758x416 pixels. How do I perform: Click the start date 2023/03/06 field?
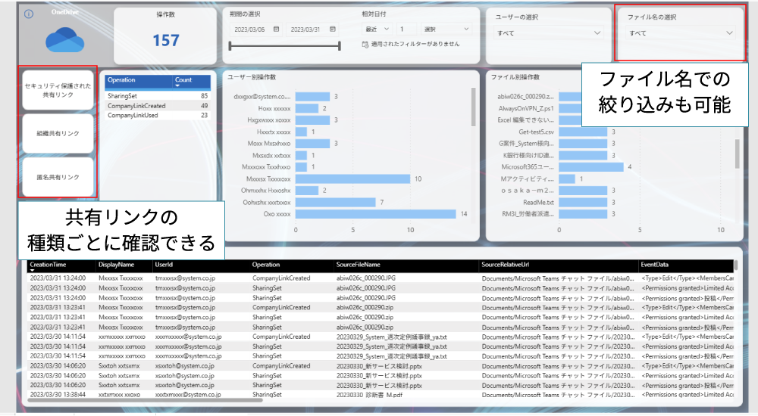(250, 29)
